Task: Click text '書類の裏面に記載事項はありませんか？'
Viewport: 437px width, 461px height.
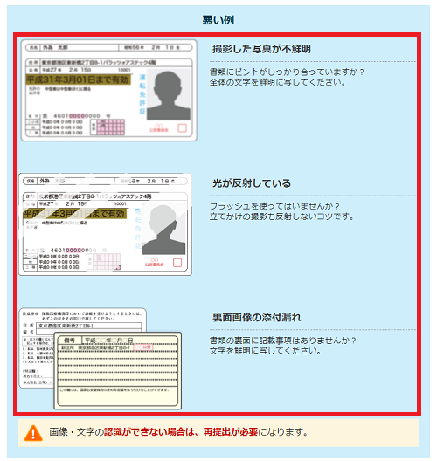Action: [x=283, y=341]
